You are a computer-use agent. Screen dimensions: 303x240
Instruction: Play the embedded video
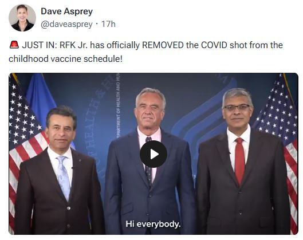click(x=154, y=154)
